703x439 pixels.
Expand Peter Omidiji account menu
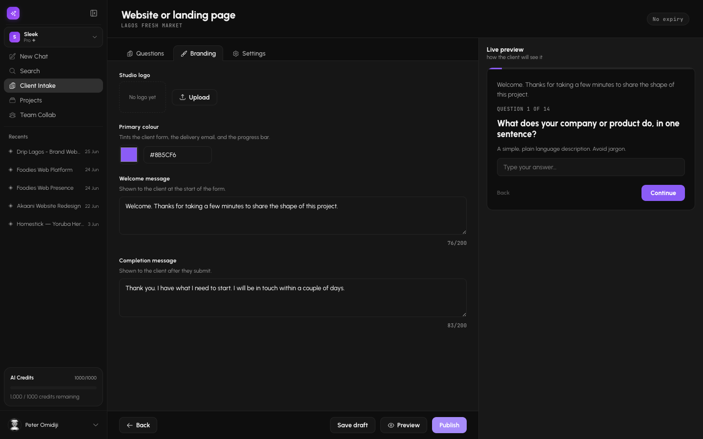[x=53, y=425]
